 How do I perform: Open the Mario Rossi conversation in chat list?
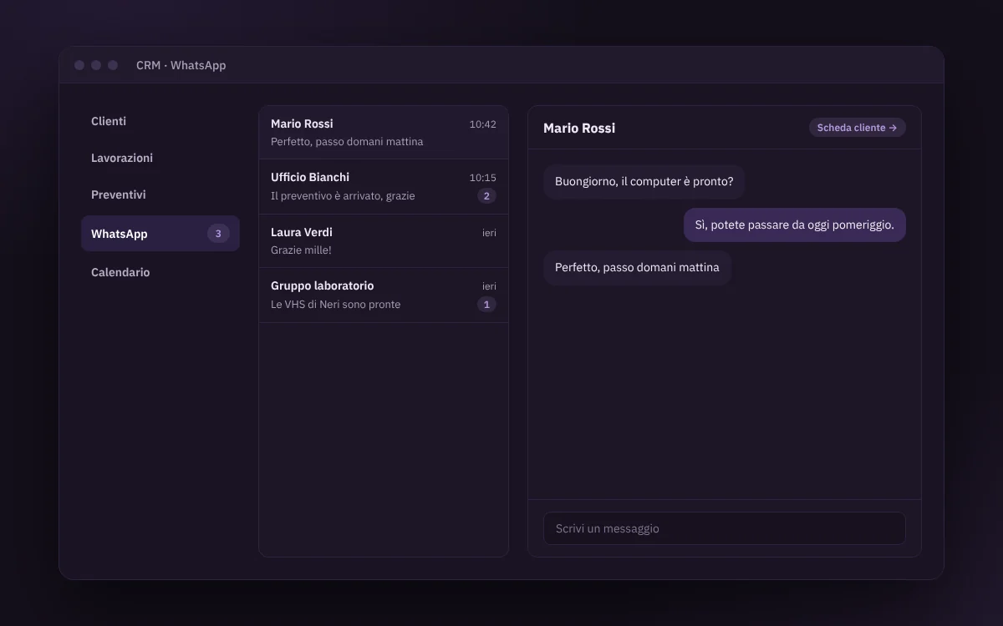(384, 133)
